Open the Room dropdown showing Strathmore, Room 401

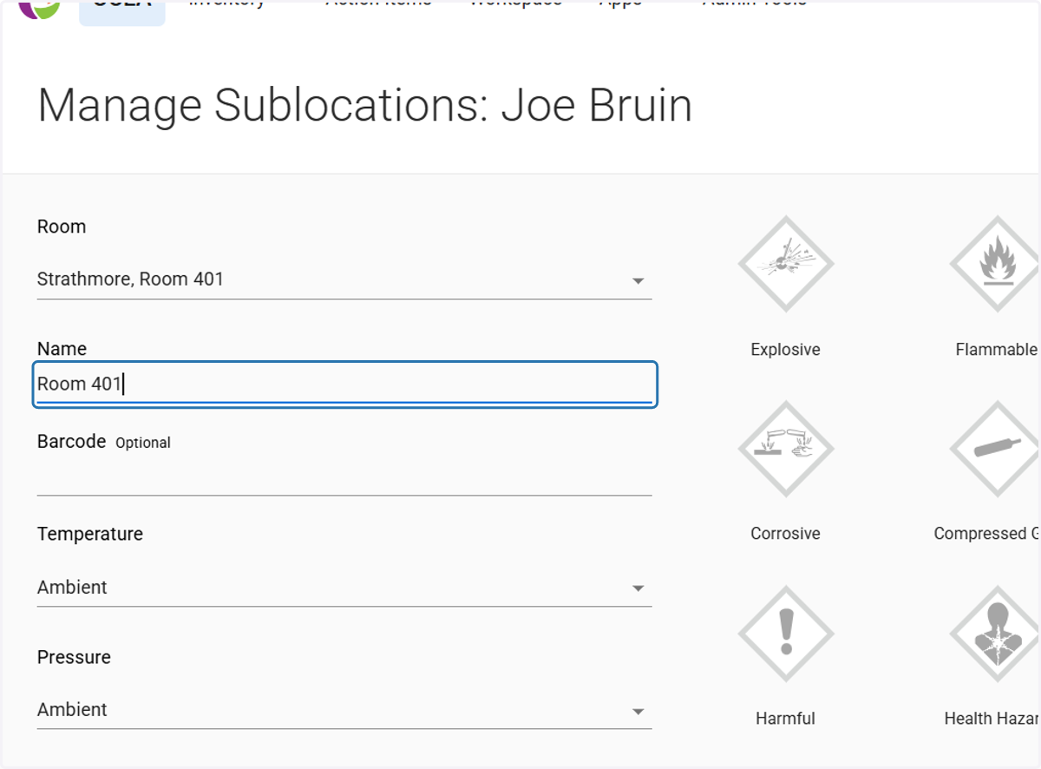[x=344, y=279]
